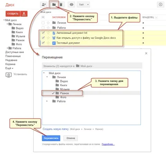Open Помеченные in the sidebar

(x=13, y=56)
